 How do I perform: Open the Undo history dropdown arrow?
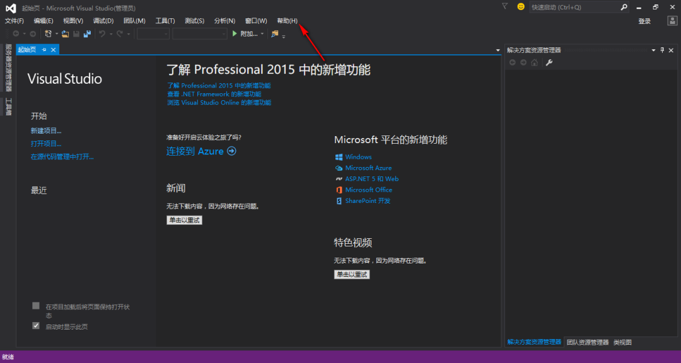(x=112, y=34)
